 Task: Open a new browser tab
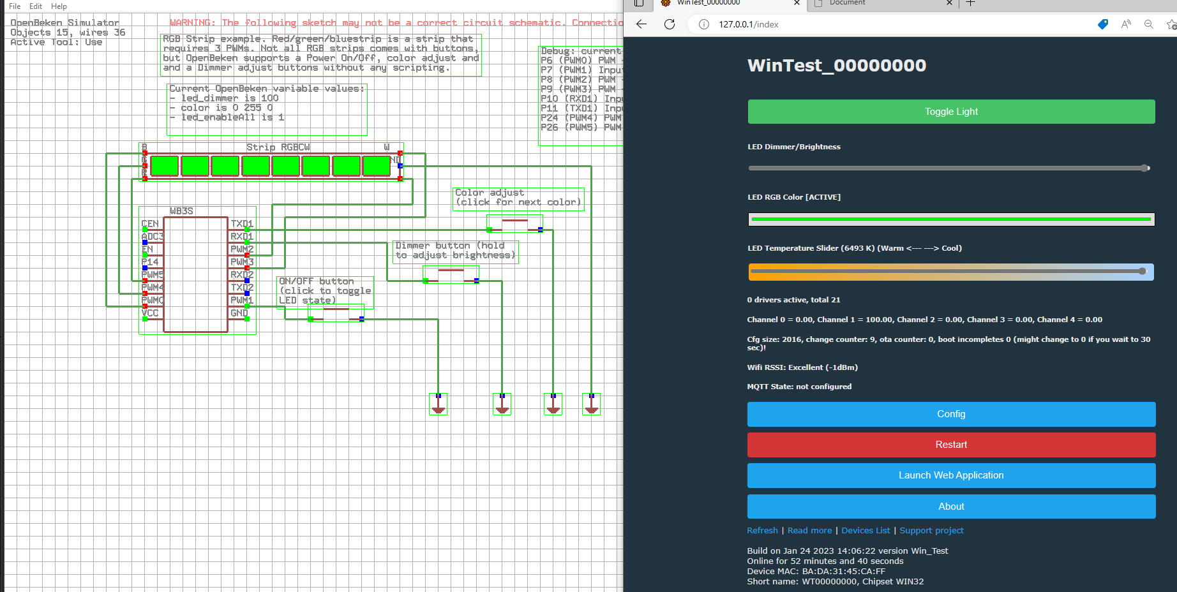(970, 3)
